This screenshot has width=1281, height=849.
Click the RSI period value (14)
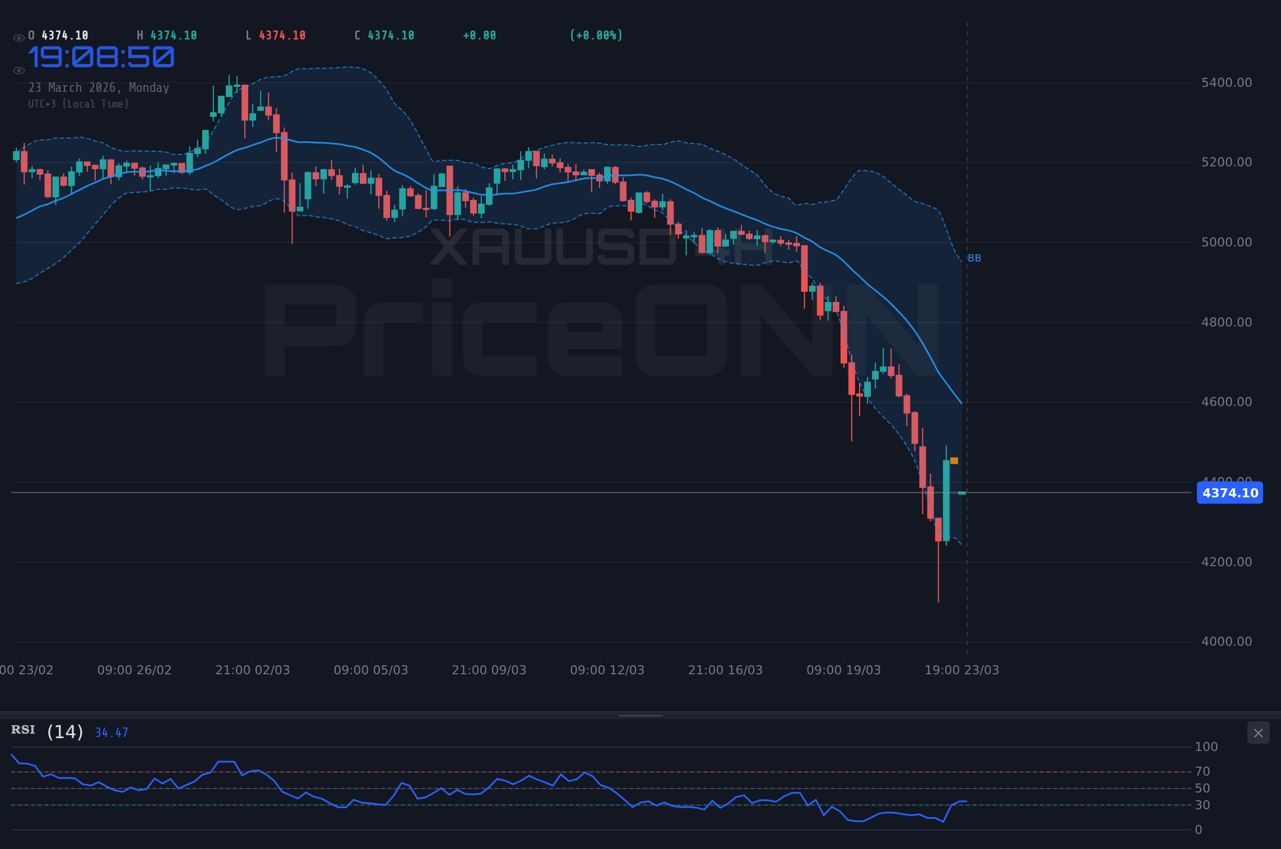click(x=64, y=731)
